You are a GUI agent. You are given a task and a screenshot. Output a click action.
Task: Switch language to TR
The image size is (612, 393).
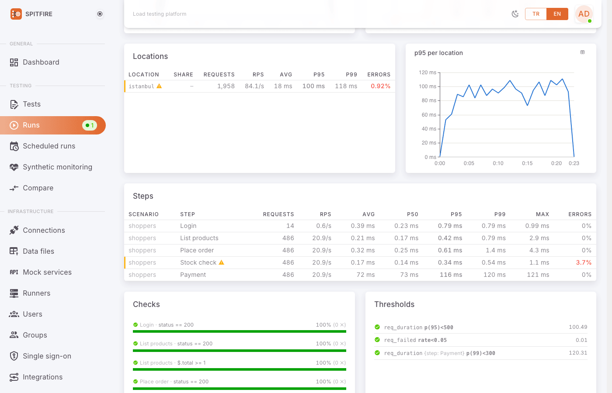tap(536, 14)
